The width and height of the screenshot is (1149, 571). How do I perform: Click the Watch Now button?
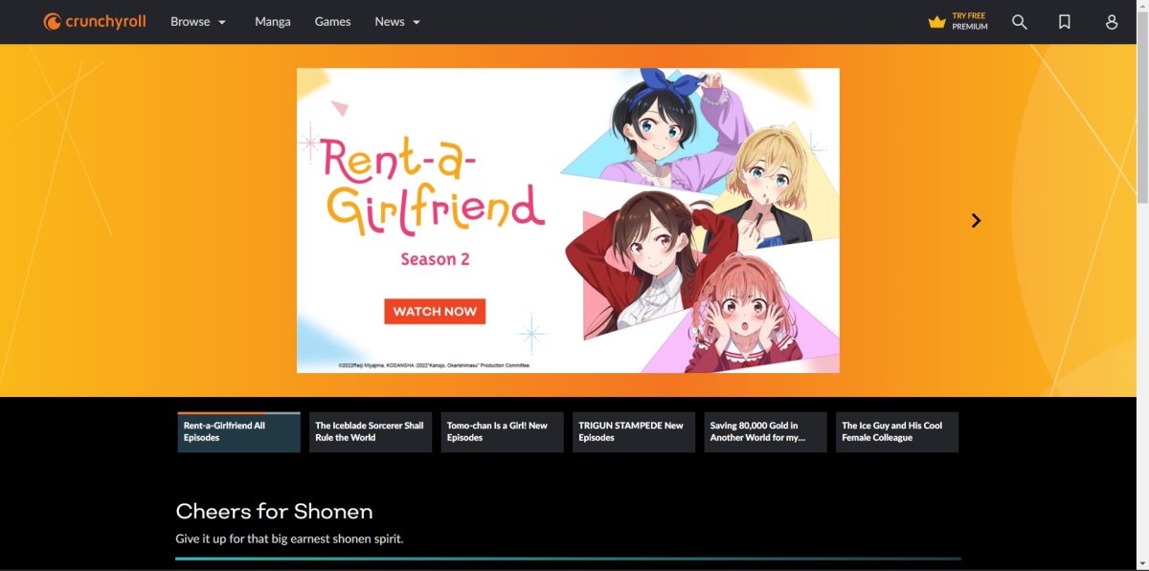pyautogui.click(x=435, y=311)
